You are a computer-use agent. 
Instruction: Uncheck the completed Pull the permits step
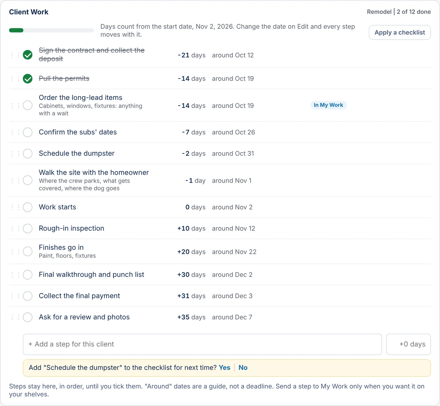(28, 79)
